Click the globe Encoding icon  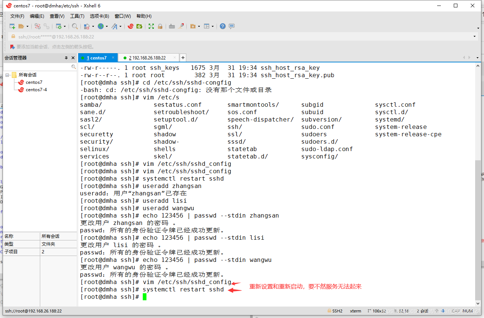[x=100, y=26]
